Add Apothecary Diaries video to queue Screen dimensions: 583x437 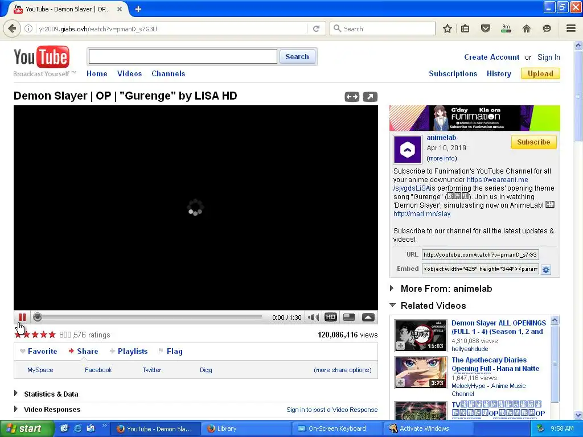400,383
